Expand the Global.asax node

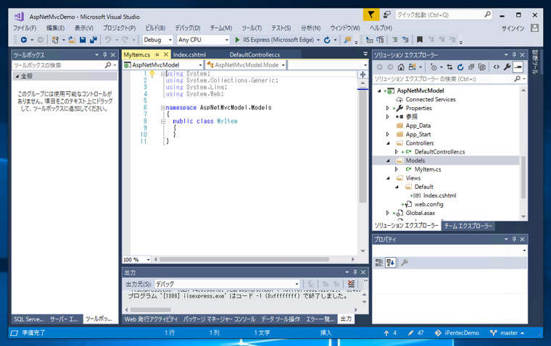coord(388,213)
